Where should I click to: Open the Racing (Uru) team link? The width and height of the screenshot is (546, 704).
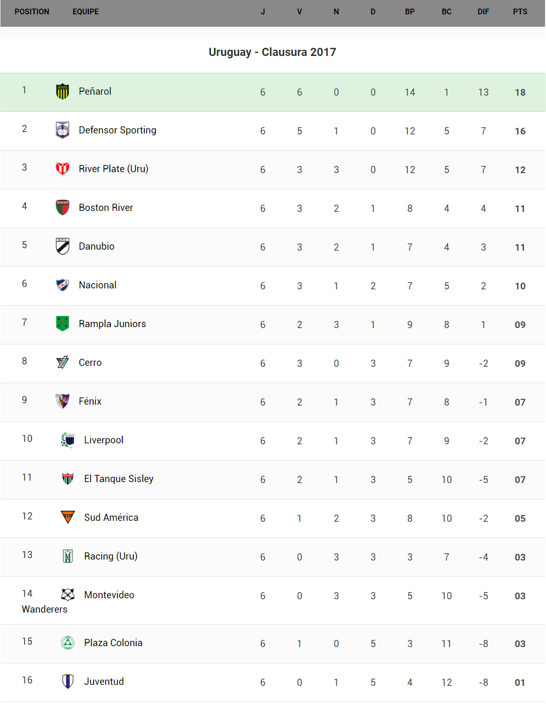click(x=110, y=556)
